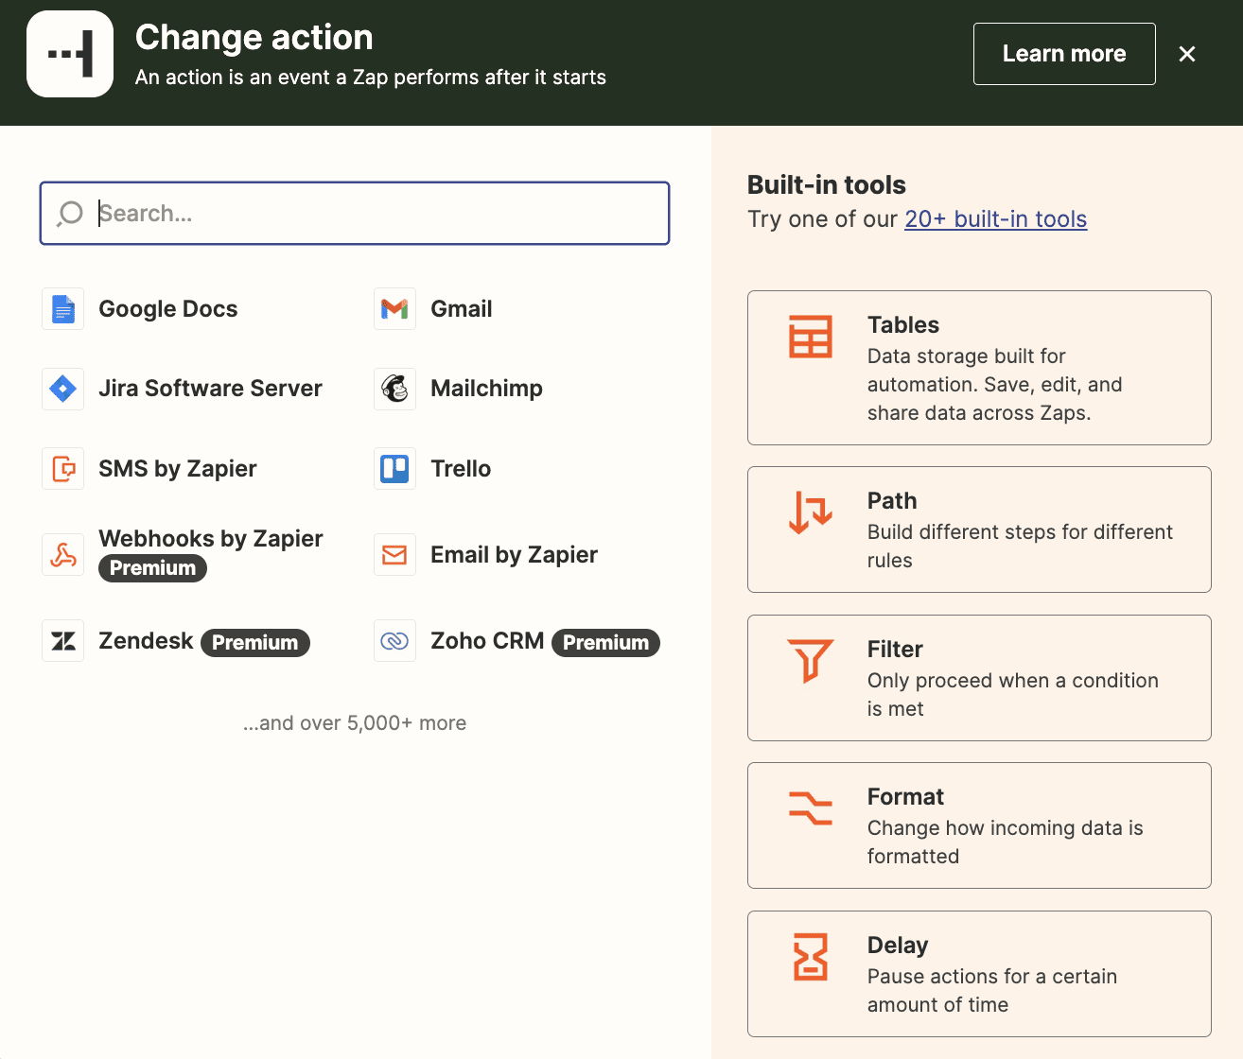Open the 20+ built-in tools link
Screen dimensions: 1243x1059
996,219
